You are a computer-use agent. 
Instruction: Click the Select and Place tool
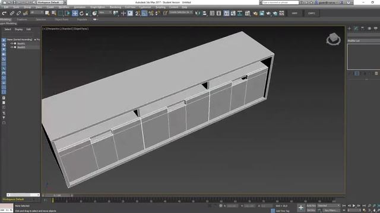tap(94, 13)
